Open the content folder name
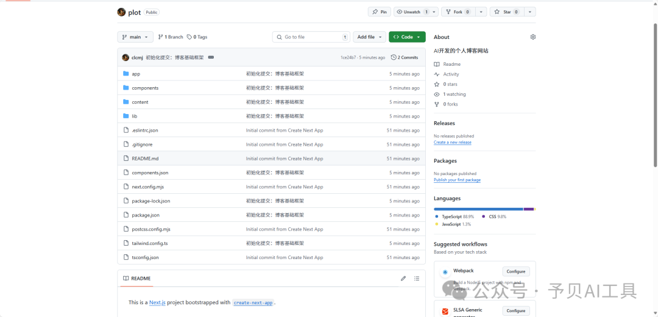Image resolution: width=658 pixels, height=317 pixels. click(140, 102)
